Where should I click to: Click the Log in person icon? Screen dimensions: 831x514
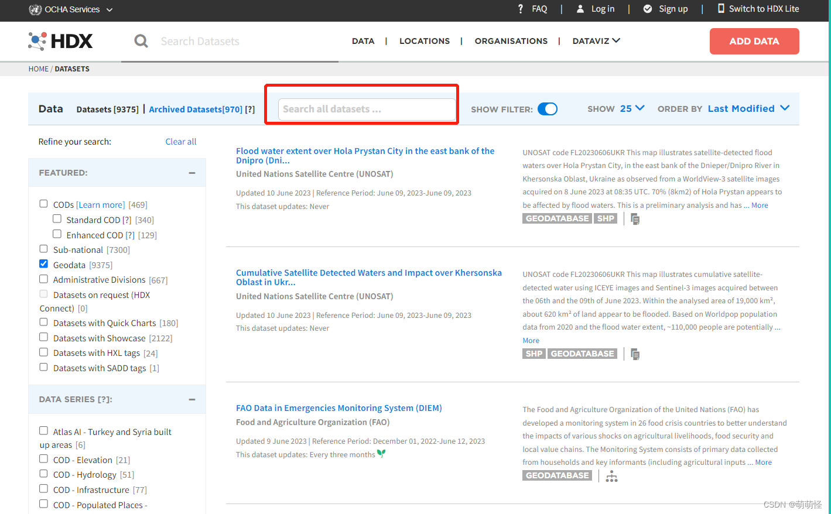pos(580,9)
